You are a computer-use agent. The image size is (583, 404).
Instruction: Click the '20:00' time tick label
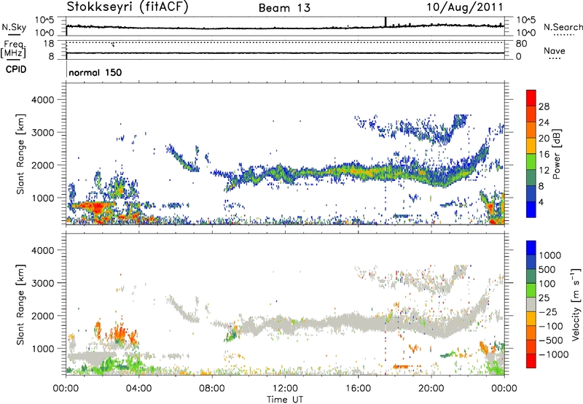[x=431, y=389]
